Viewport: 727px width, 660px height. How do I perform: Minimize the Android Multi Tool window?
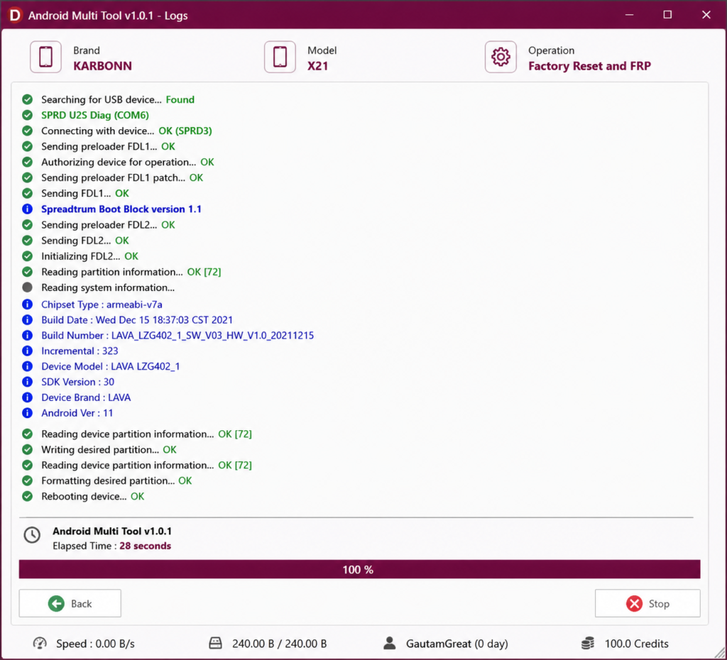(x=629, y=15)
